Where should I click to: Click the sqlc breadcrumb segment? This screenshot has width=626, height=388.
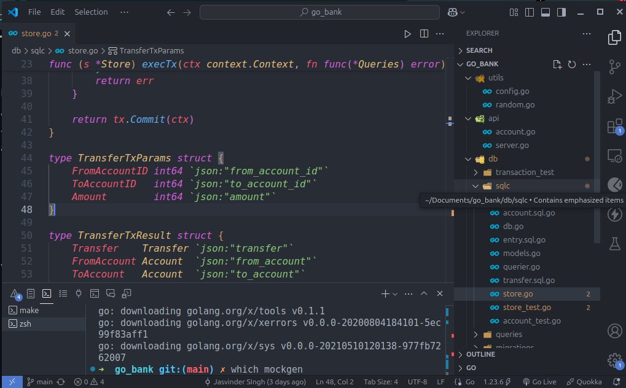38,51
